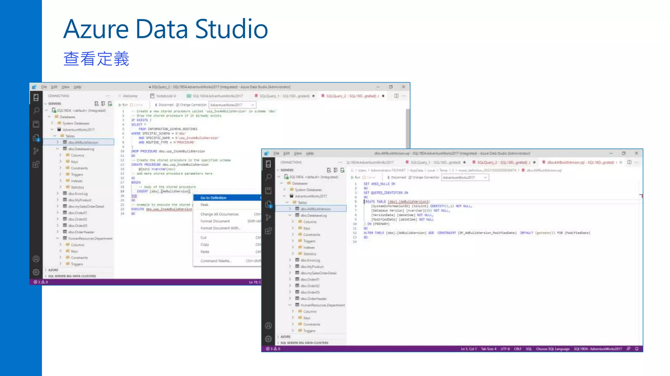Click Disconnect in left window query toolbar
Image resolution: width=670 pixels, height=376 pixels.
[x=164, y=105]
